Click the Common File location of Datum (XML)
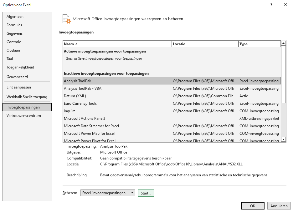This screenshot has width=293, height=212. (203, 96)
